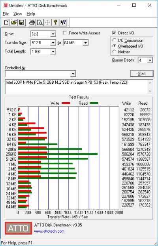Image resolution: width=158 pixels, height=246 pixels.
Task: Click the red Write legend swatch
Action: pyautogui.click(x=66, y=103)
